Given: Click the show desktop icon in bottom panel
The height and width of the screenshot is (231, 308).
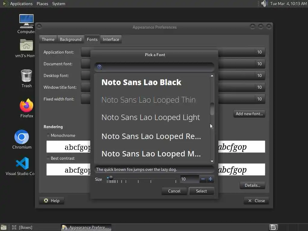Looking at the screenshot, I should pyautogui.click(x=4, y=227).
